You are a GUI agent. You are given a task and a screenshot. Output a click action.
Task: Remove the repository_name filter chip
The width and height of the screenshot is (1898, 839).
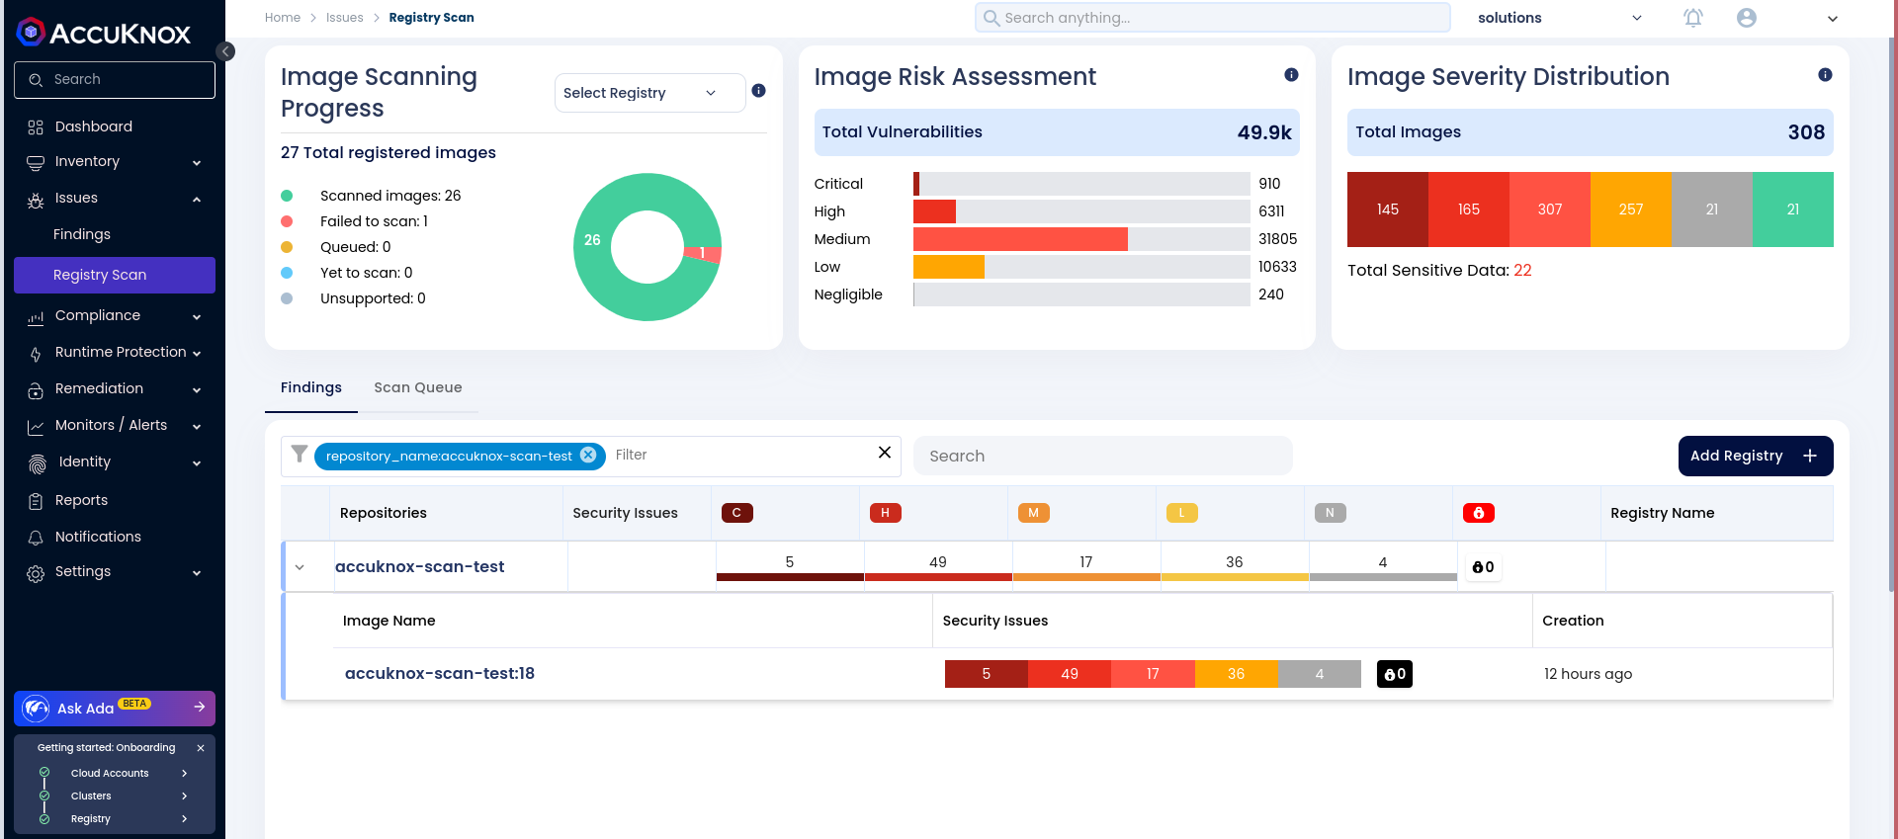coord(588,455)
